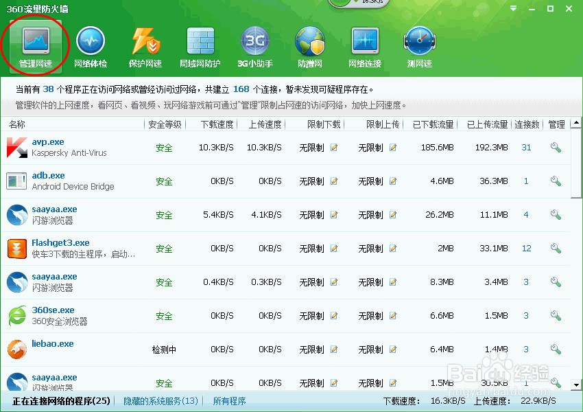The height and width of the screenshot is (412, 583).
Task: Click the 33.1MB uploaded traffic cell
Action: (x=493, y=249)
